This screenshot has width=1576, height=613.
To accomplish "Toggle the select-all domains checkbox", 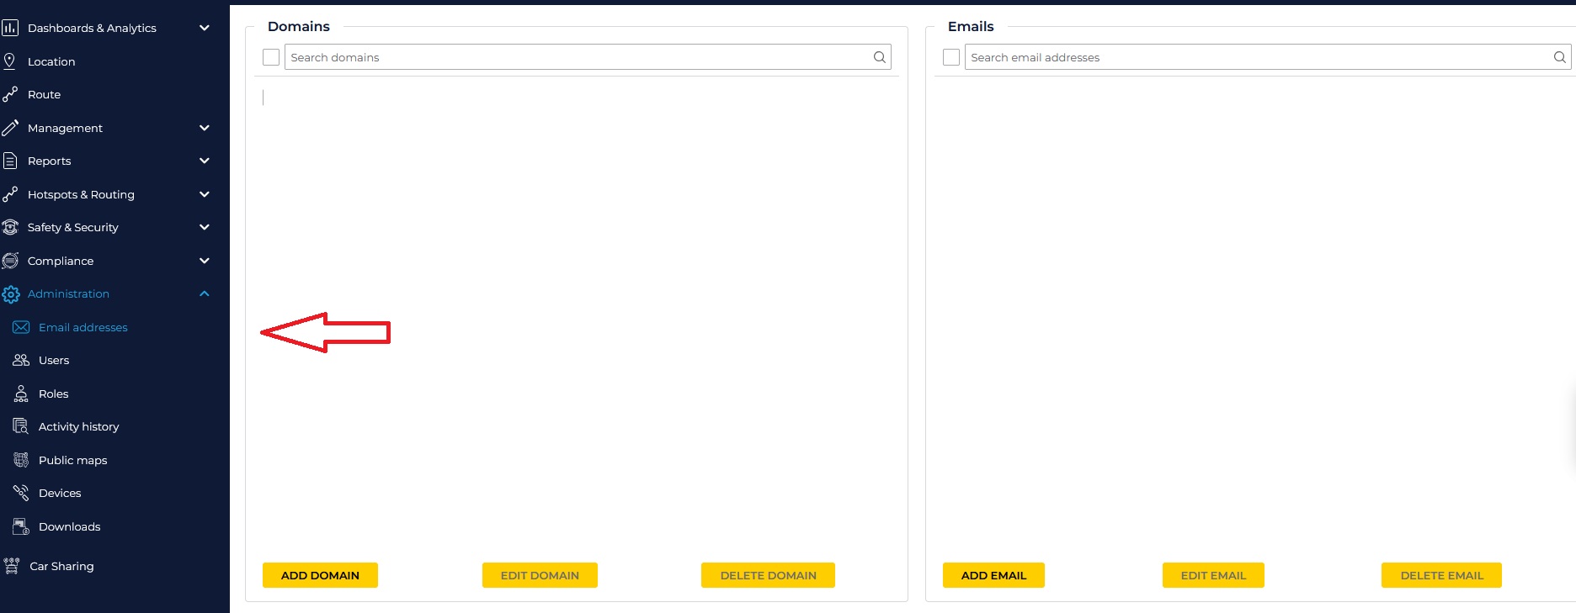I will (x=271, y=57).
